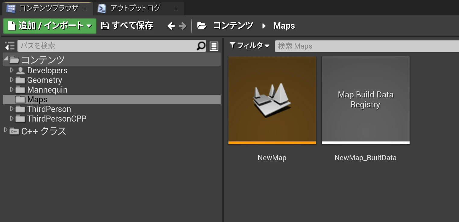Select the Mannequin folder row
The width and height of the screenshot is (459, 222).
coord(112,90)
